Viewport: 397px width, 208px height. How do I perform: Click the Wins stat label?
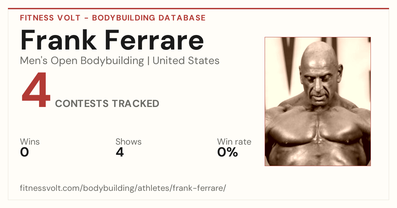pos(30,142)
